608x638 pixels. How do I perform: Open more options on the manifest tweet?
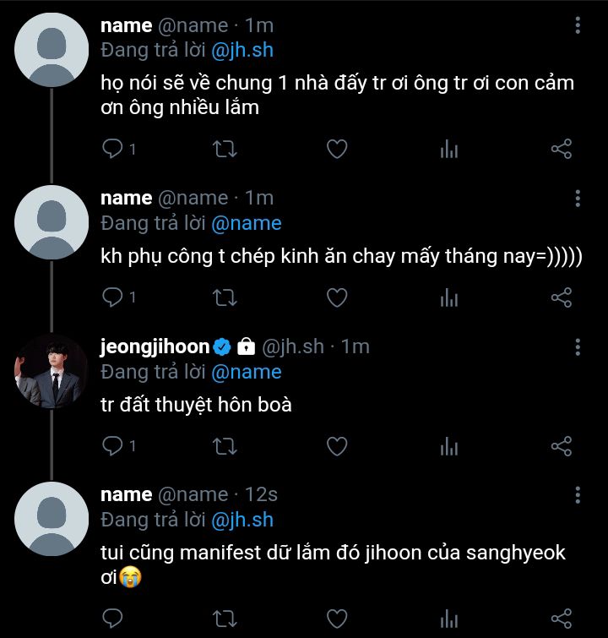pyautogui.click(x=578, y=495)
